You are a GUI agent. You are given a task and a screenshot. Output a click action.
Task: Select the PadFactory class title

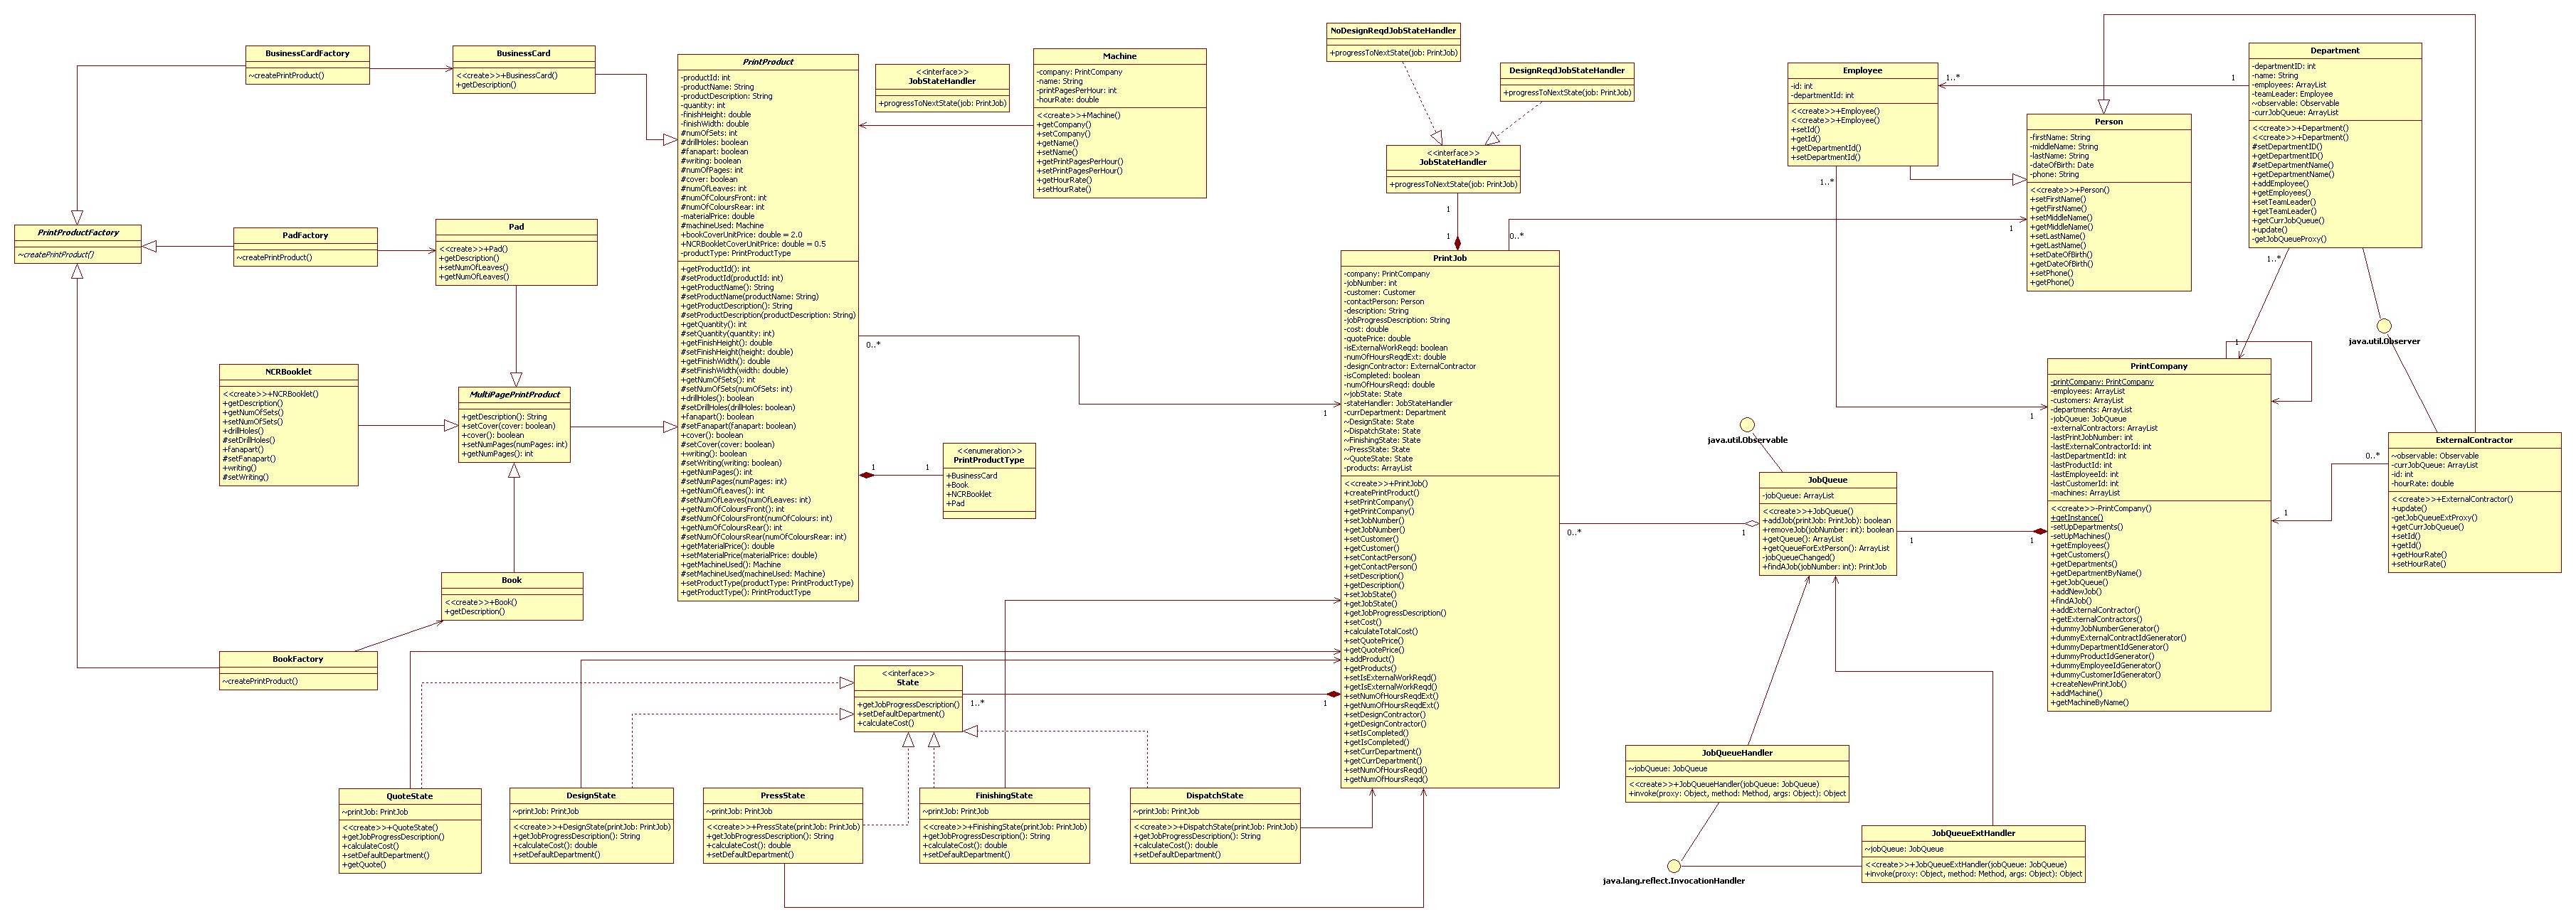(x=305, y=235)
